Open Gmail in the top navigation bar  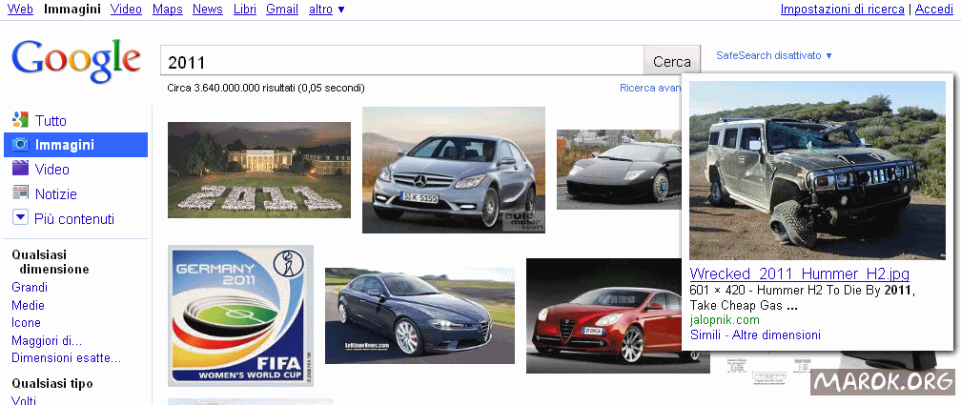click(x=282, y=10)
